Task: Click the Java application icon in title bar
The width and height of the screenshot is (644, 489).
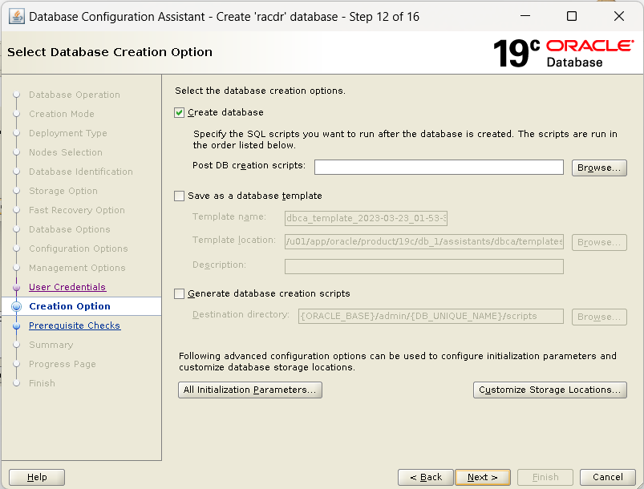Action: pos(16,16)
